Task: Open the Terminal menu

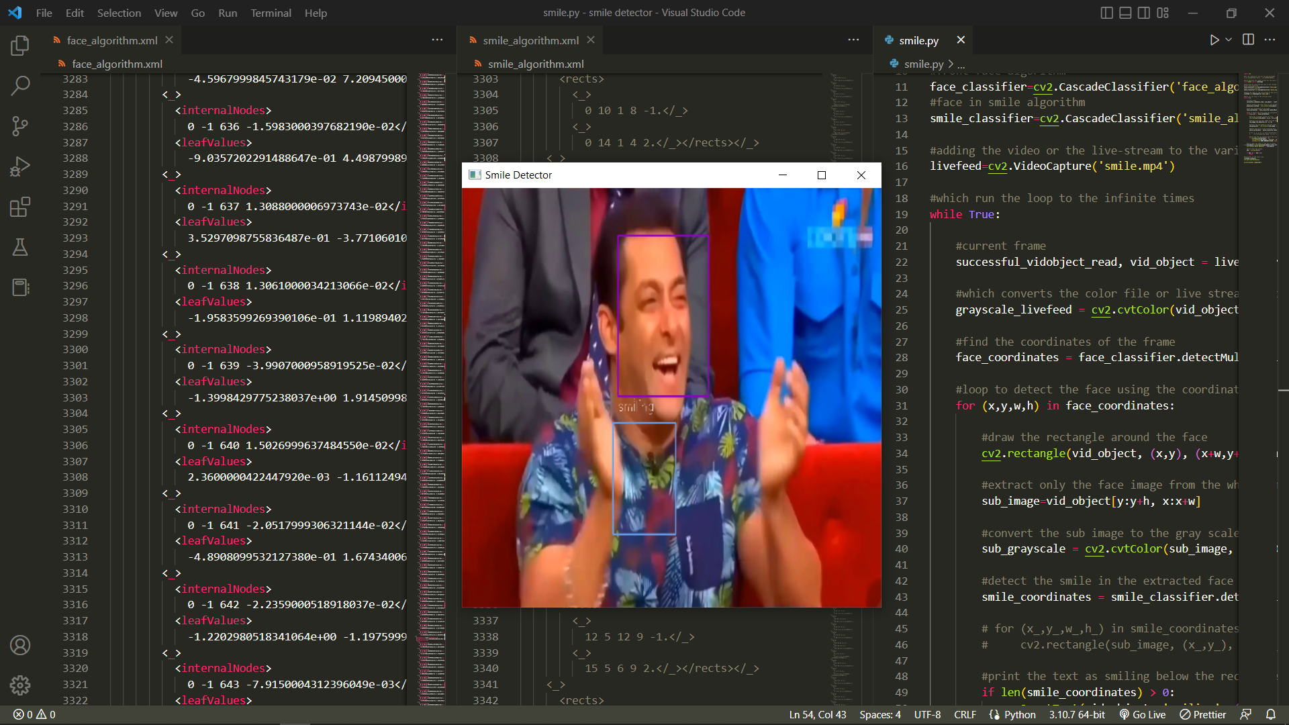Action: (x=271, y=13)
